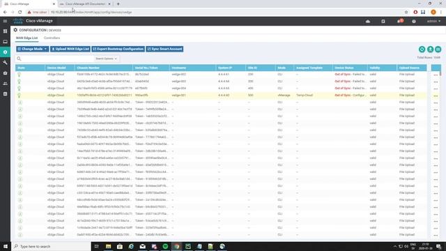Screen dimensions: 446x251
Task: Open the hamburger menu in vManage header
Action: pyautogui.click(x=5, y=21)
